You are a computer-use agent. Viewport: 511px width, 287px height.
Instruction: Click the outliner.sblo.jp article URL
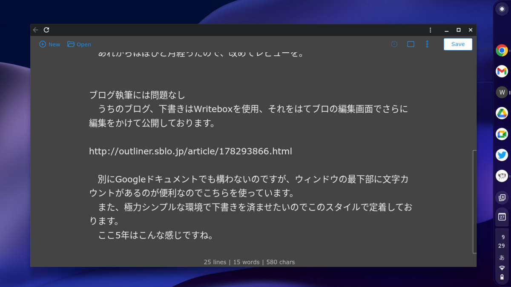point(190,151)
